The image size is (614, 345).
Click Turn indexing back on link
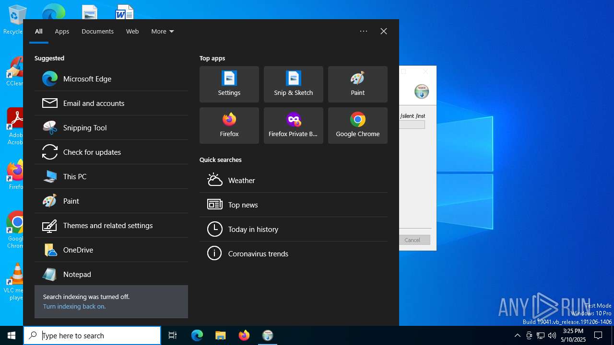coord(74,306)
